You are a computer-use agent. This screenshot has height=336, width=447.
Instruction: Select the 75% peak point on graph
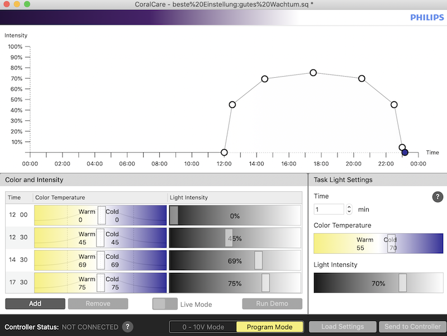pyautogui.click(x=313, y=73)
